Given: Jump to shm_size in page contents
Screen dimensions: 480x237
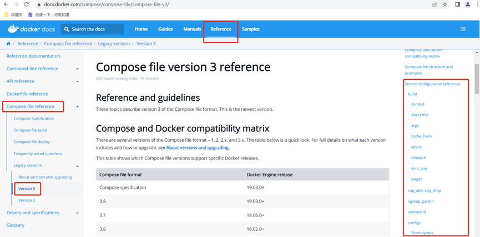Looking at the screenshot, I should tap(419, 168).
